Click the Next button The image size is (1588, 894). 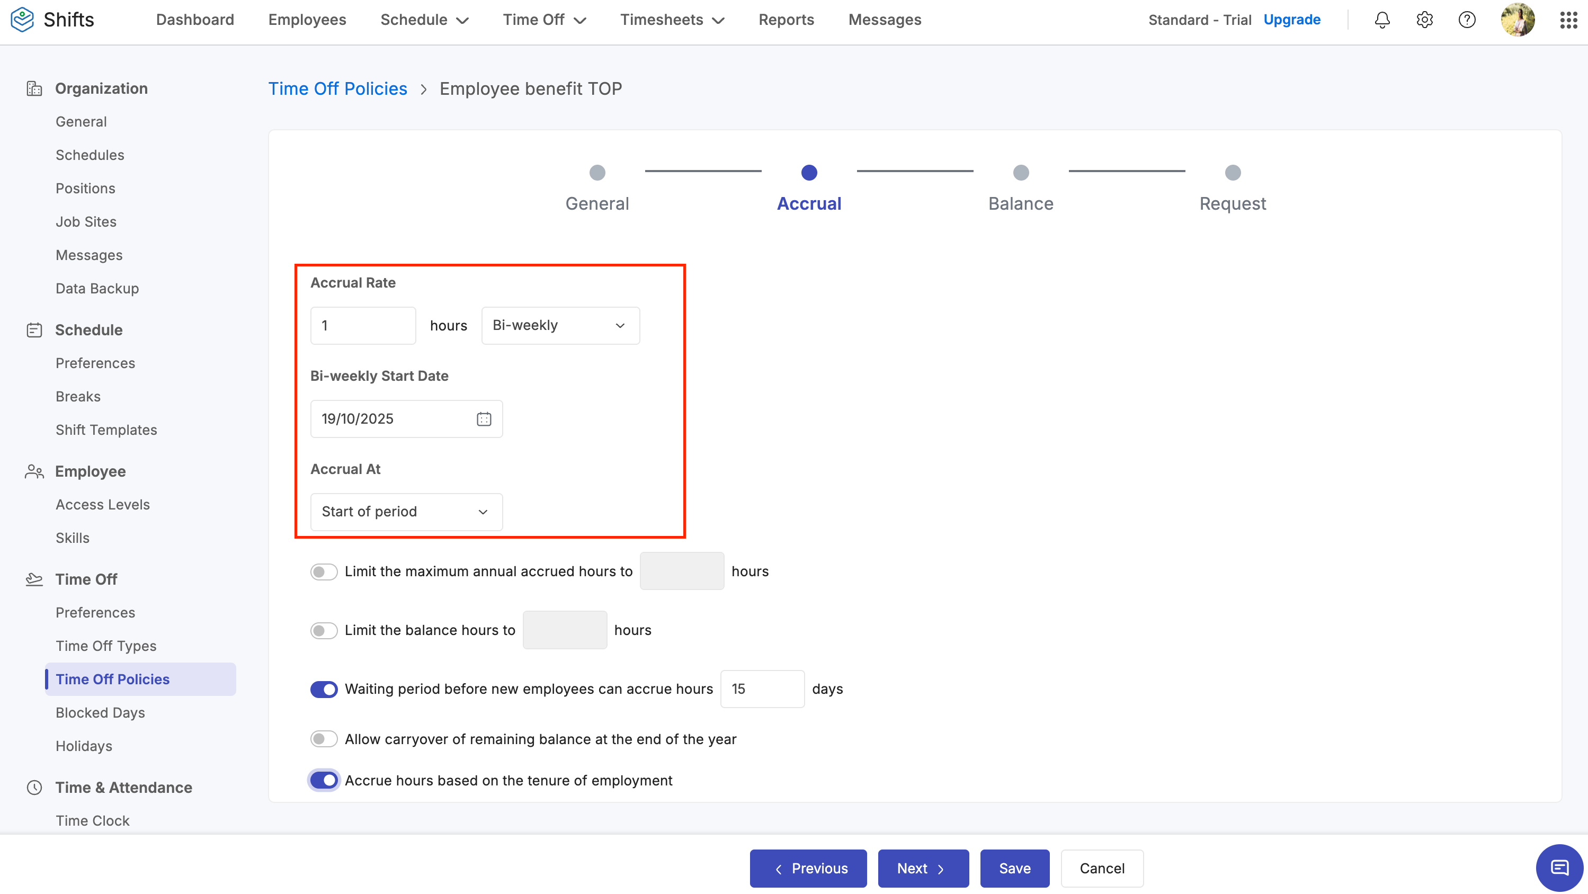[922, 868]
